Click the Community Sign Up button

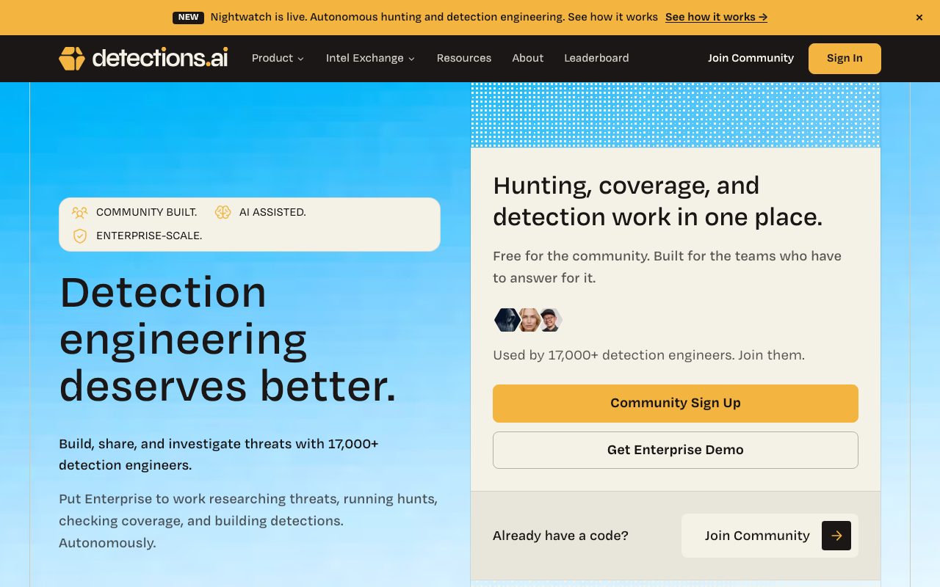point(676,404)
